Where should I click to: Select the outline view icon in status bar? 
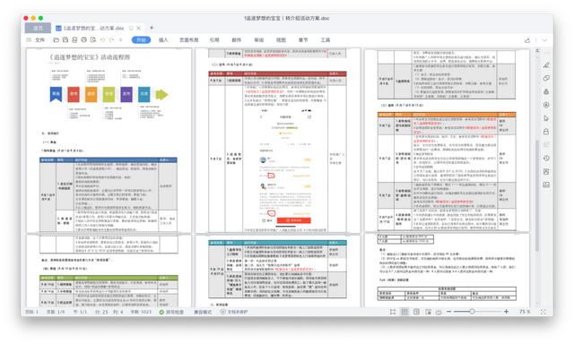click(416, 312)
